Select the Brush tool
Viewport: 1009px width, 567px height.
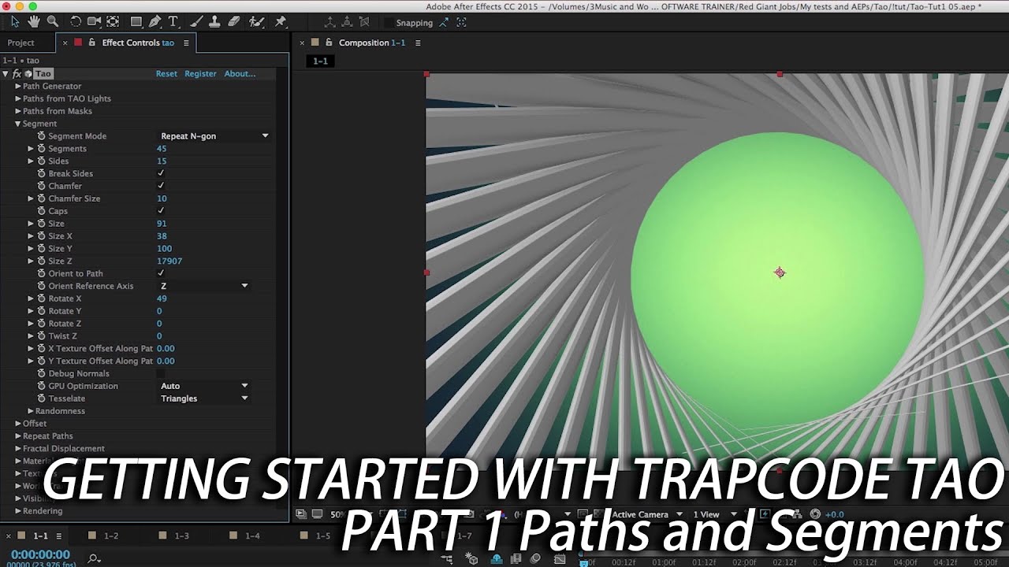196,22
